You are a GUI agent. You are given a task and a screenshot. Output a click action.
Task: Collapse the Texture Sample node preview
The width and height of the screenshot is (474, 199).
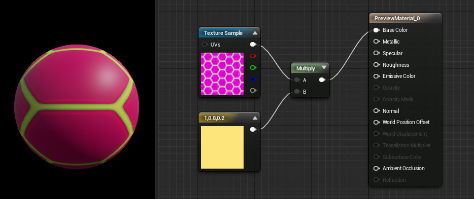tap(255, 33)
